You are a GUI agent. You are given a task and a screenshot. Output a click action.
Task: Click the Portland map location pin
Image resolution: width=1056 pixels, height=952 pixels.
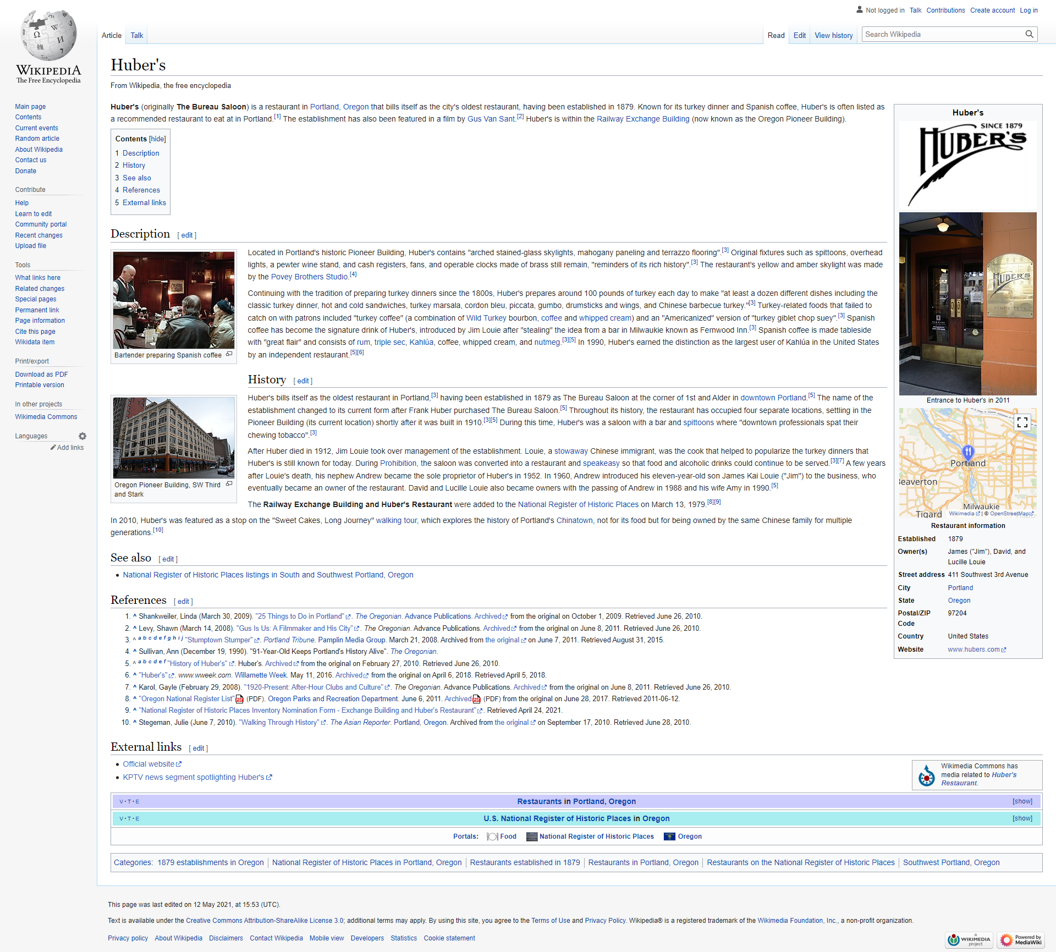point(968,453)
